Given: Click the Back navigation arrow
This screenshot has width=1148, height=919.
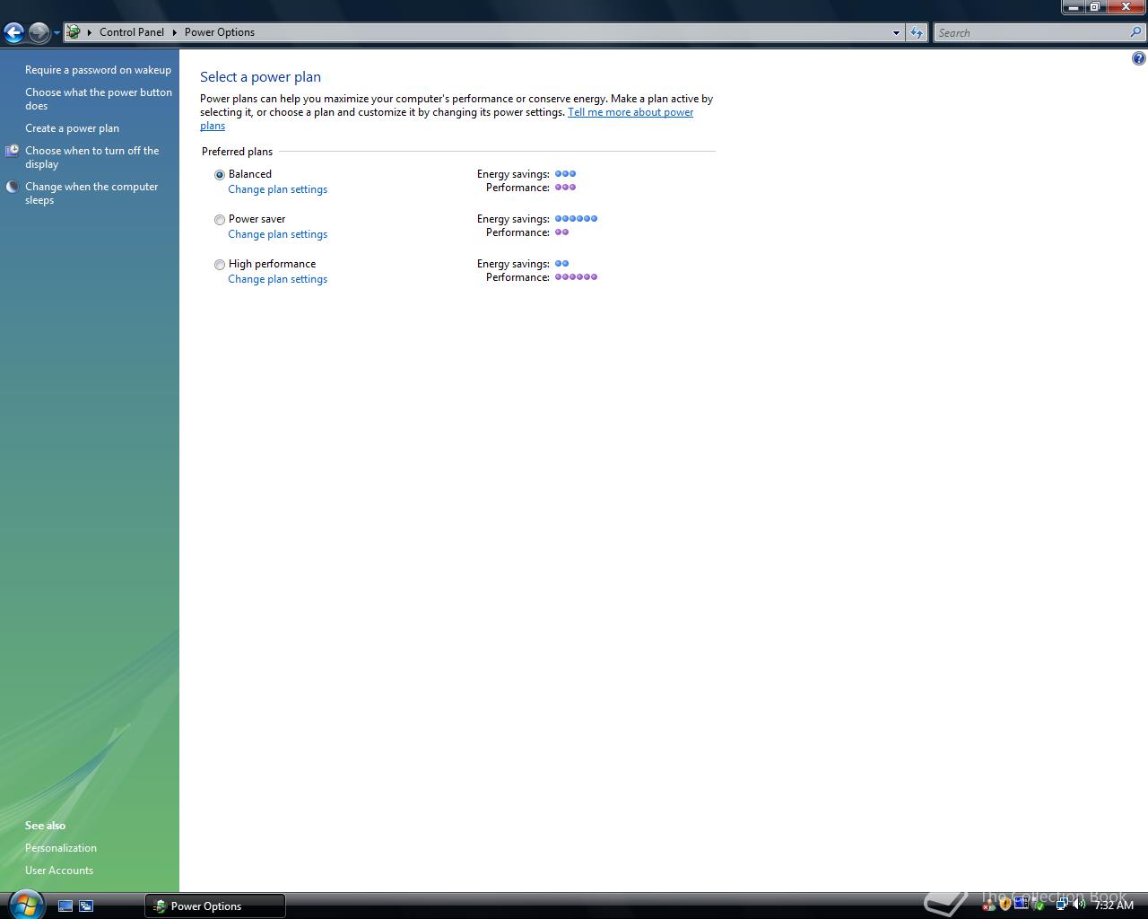Looking at the screenshot, I should coord(13,33).
